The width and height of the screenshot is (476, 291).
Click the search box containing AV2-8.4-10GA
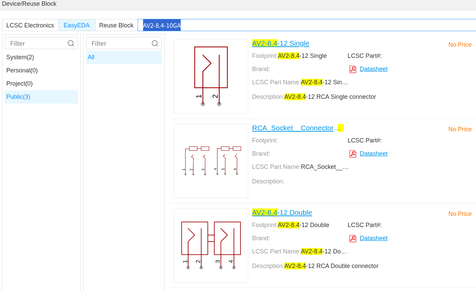coord(307,25)
